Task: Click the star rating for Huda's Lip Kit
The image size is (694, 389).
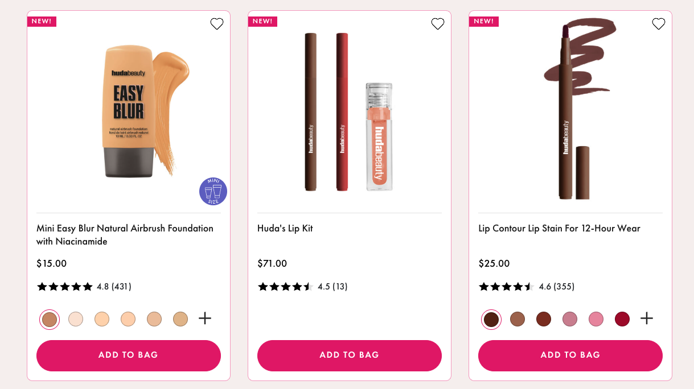Action: (x=285, y=287)
